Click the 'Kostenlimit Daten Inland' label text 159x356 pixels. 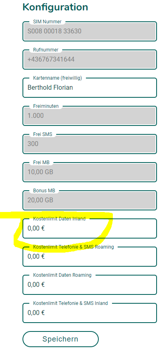59,219
